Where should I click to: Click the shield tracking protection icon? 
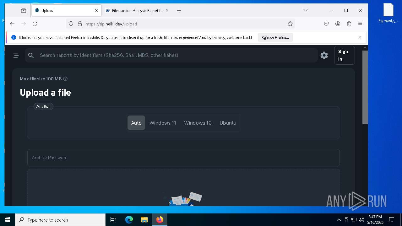click(71, 24)
